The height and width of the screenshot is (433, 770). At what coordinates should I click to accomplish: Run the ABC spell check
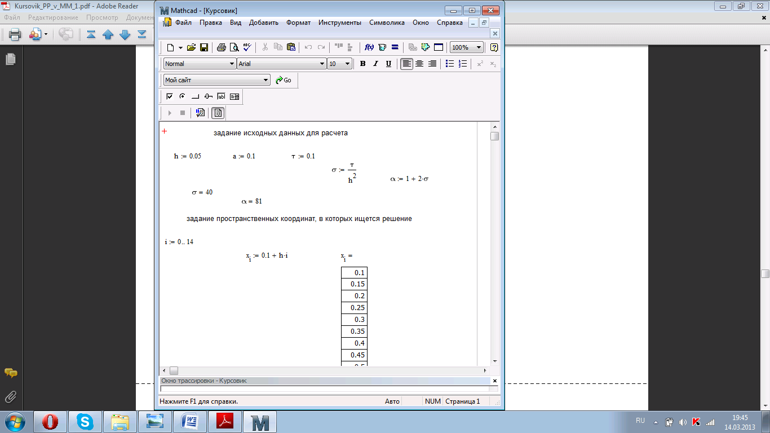click(247, 47)
